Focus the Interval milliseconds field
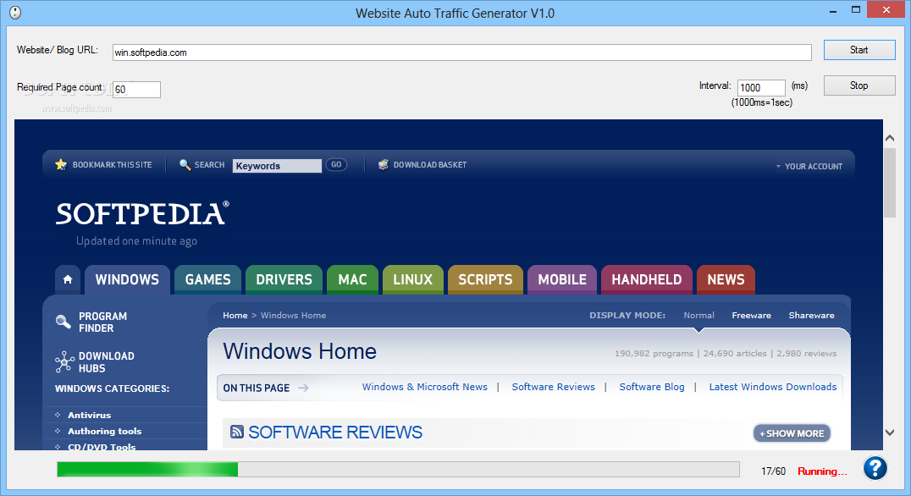The image size is (911, 496). click(x=761, y=88)
